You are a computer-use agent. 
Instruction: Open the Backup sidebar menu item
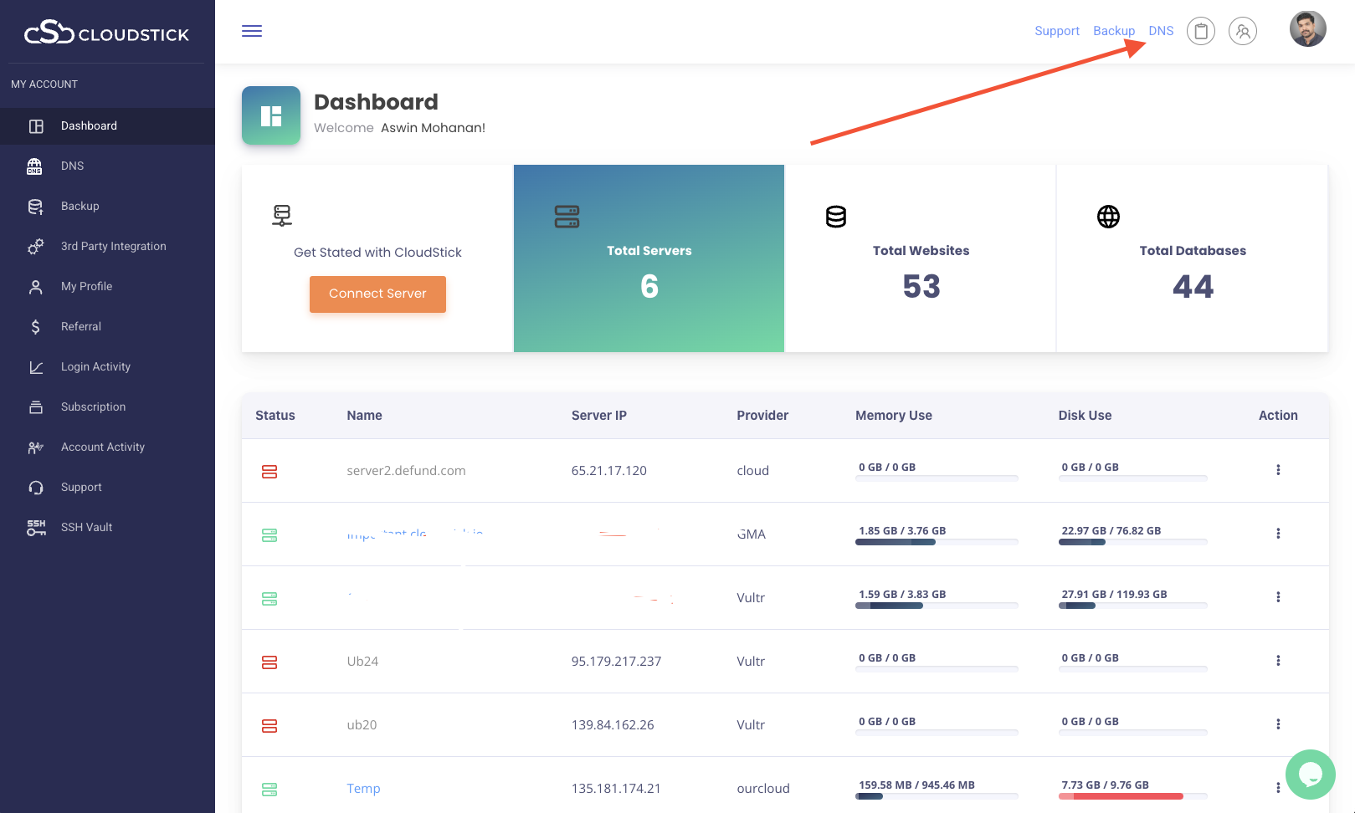[80, 207]
